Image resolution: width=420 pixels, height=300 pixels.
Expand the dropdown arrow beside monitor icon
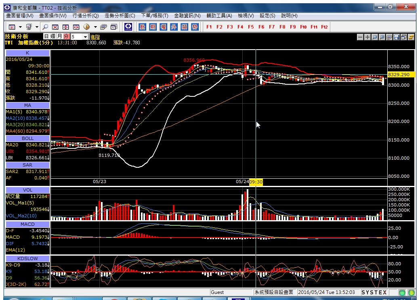click(37, 27)
